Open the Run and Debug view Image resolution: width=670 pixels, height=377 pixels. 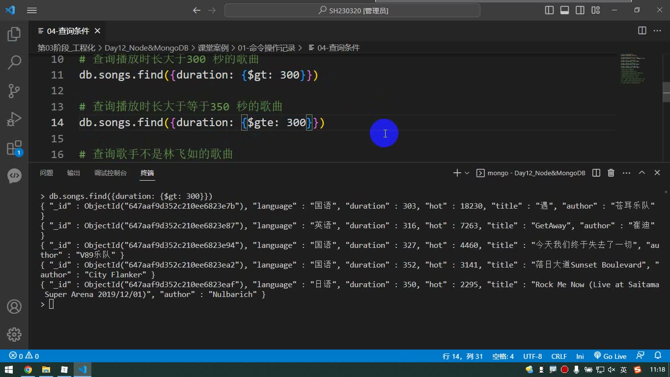coord(14,119)
